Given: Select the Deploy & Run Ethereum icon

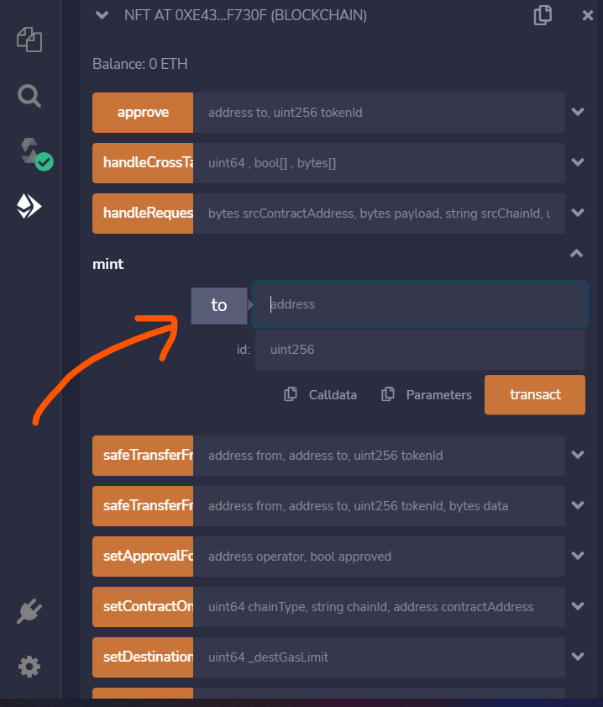Looking at the screenshot, I should click(29, 205).
